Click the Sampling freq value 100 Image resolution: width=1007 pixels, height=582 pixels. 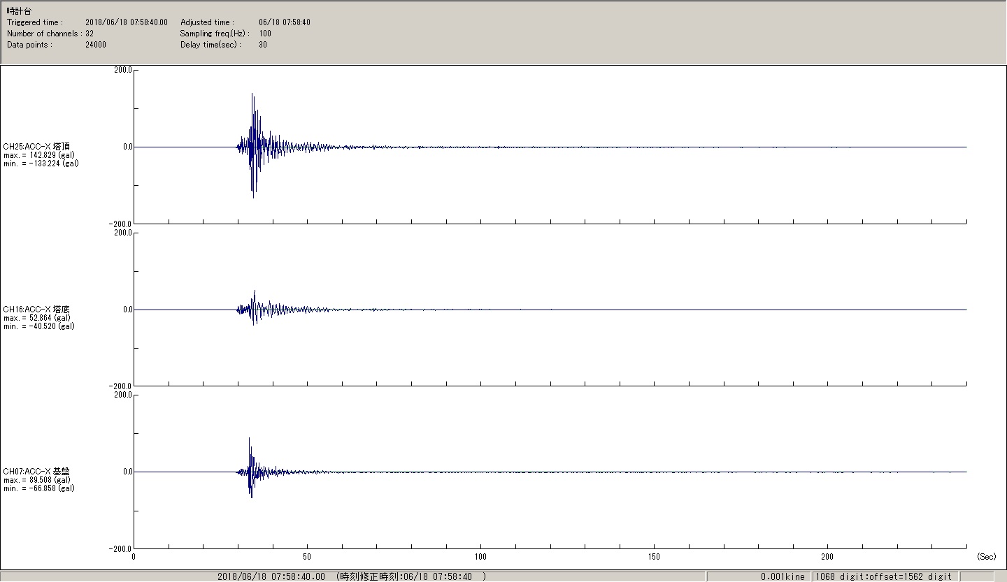pos(265,34)
